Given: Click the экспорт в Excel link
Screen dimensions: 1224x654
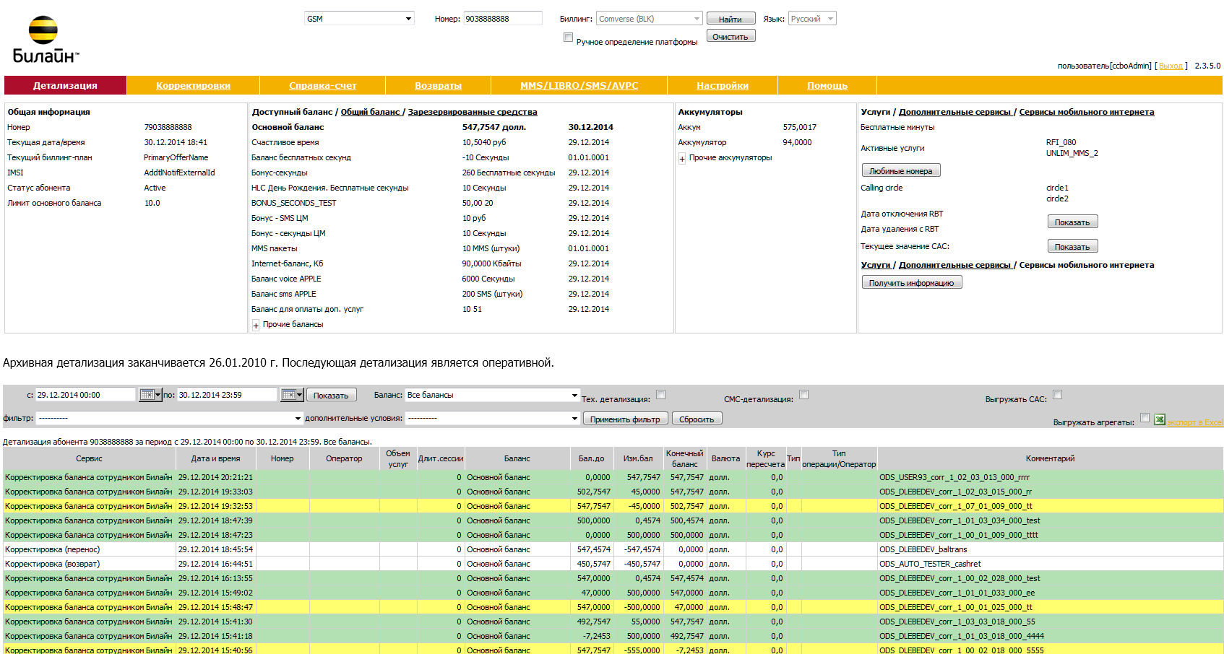Looking at the screenshot, I should 1194,422.
